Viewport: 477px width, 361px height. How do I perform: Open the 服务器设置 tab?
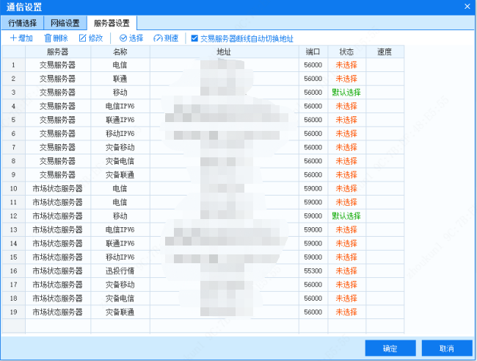click(112, 23)
